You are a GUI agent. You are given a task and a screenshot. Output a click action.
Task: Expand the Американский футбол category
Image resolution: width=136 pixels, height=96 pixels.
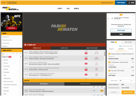tap(3, 84)
